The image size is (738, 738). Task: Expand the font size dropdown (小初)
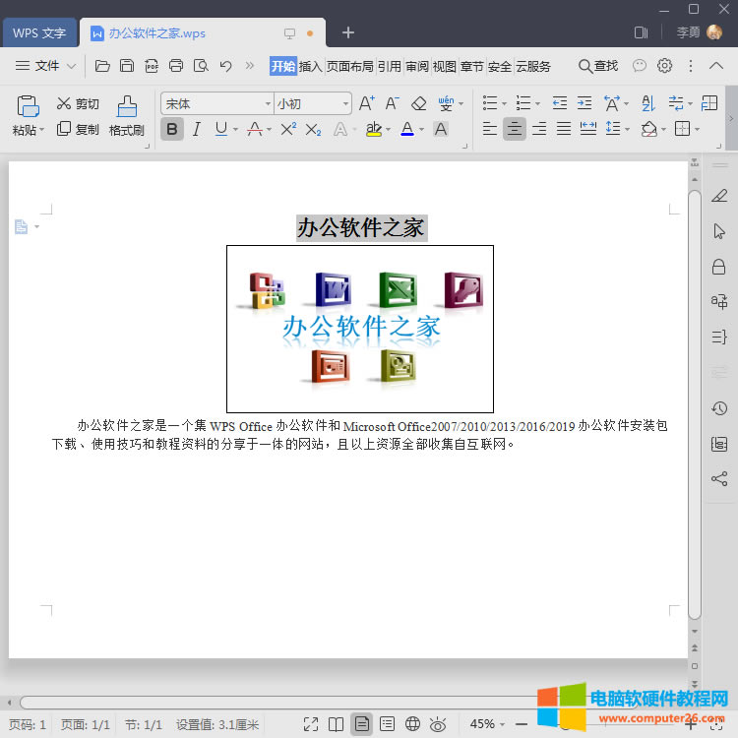[345, 103]
